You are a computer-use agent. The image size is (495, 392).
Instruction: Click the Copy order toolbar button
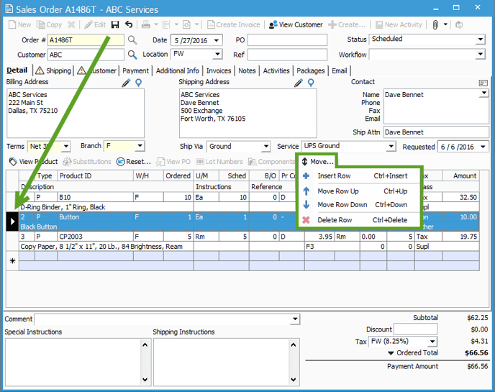click(49, 24)
